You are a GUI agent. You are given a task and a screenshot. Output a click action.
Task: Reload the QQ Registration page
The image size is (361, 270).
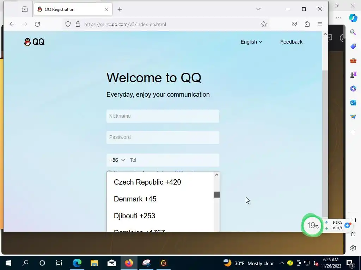click(37, 24)
